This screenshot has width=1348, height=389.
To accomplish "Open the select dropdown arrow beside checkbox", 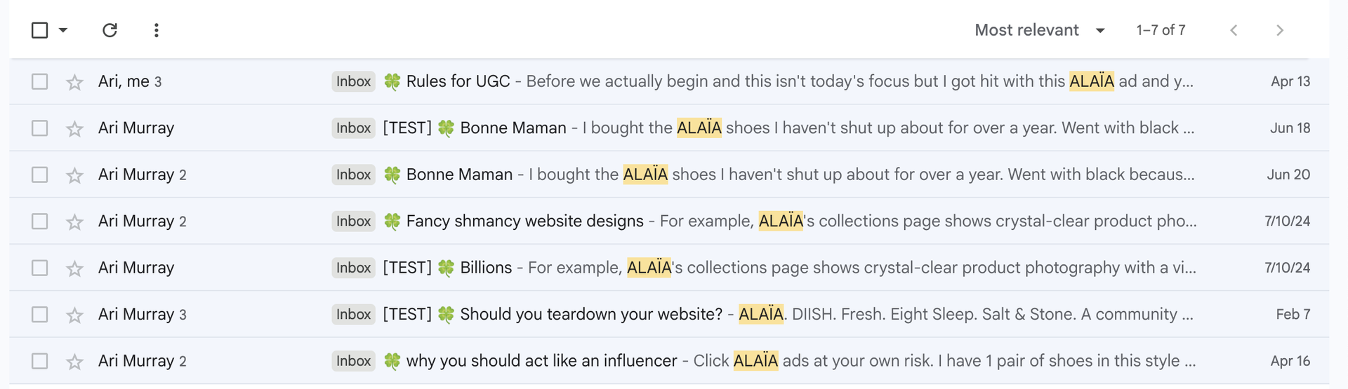I will 63,30.
